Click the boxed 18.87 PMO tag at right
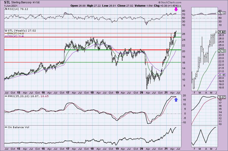Image resolution: width=228 pixels, height=151 pixels. (x=222, y=97)
